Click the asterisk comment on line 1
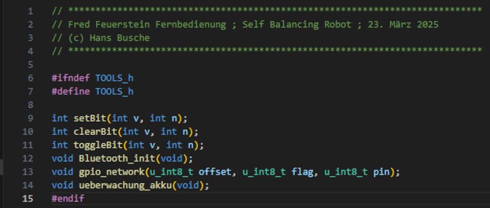This screenshot has height=208, width=490. (x=267, y=11)
